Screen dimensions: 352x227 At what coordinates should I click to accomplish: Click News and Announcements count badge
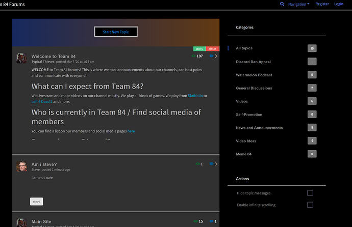tap(312, 128)
